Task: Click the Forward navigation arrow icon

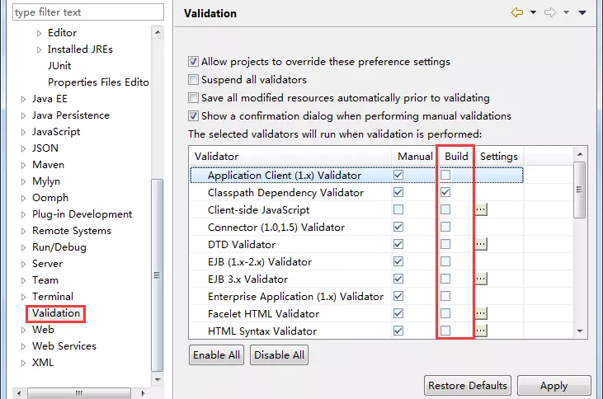Action: (551, 13)
